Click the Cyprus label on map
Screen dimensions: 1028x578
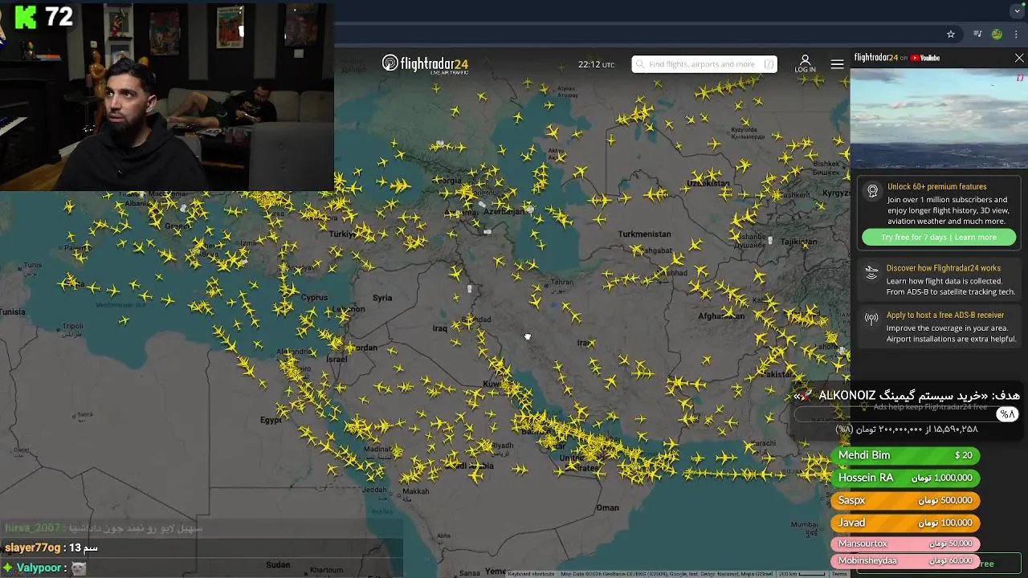pos(314,297)
